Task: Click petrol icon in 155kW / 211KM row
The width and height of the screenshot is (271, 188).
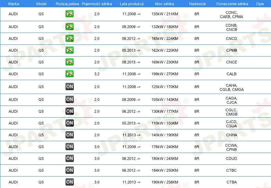Action: tap(69, 14)
